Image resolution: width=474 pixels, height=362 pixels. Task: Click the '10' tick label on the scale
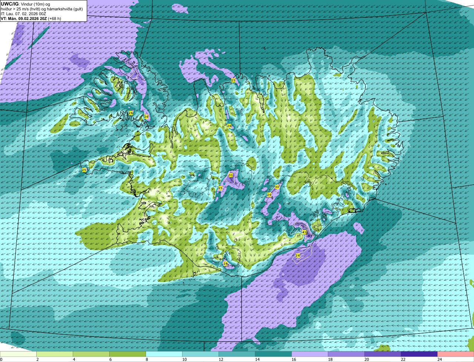click(x=184, y=359)
